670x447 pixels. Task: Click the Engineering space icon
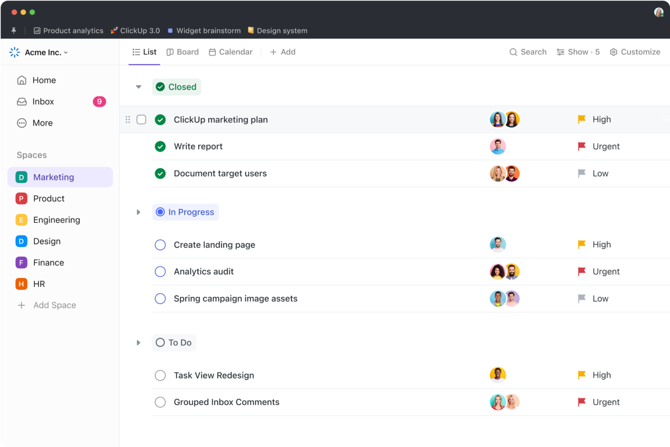point(21,220)
